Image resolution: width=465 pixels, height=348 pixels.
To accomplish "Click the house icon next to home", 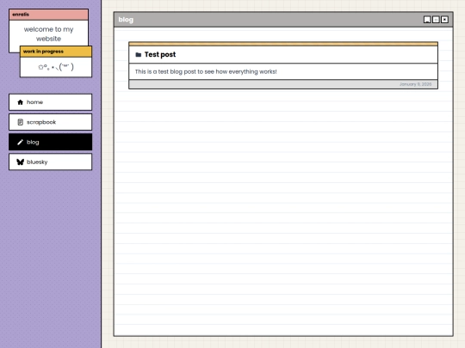I will [x=20, y=102].
